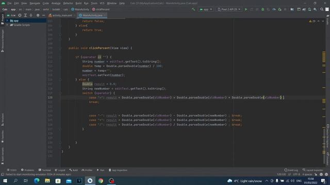Click the Collapse All icon in Project panel

31,15
